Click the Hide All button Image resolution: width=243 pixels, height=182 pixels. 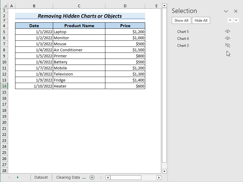tap(201, 20)
